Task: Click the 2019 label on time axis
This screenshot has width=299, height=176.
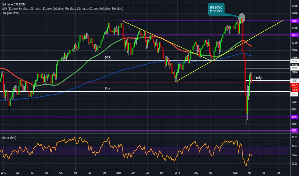Action: tap(177, 173)
